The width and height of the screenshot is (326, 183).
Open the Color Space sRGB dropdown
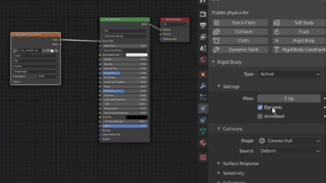pos(48,76)
